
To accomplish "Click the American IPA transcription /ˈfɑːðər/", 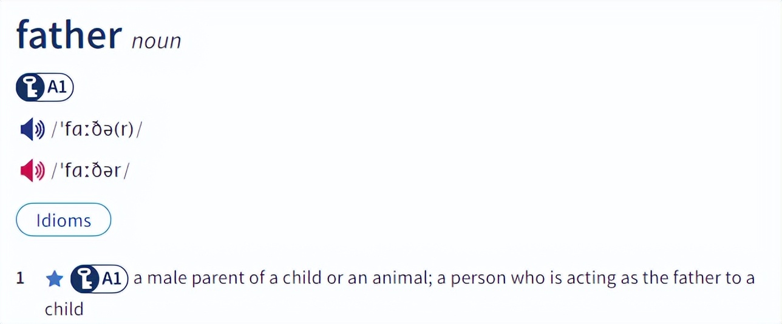I will tap(90, 172).
